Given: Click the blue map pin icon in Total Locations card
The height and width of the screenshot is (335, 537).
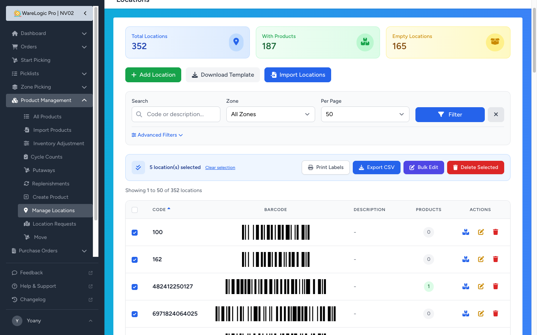Looking at the screenshot, I should [x=236, y=42].
